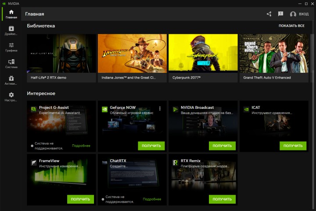Minimize the NVIDIA app window
316x211 pixels.
(300, 4)
